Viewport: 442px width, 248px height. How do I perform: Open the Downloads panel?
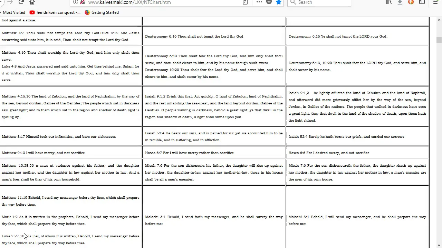(400, 2)
